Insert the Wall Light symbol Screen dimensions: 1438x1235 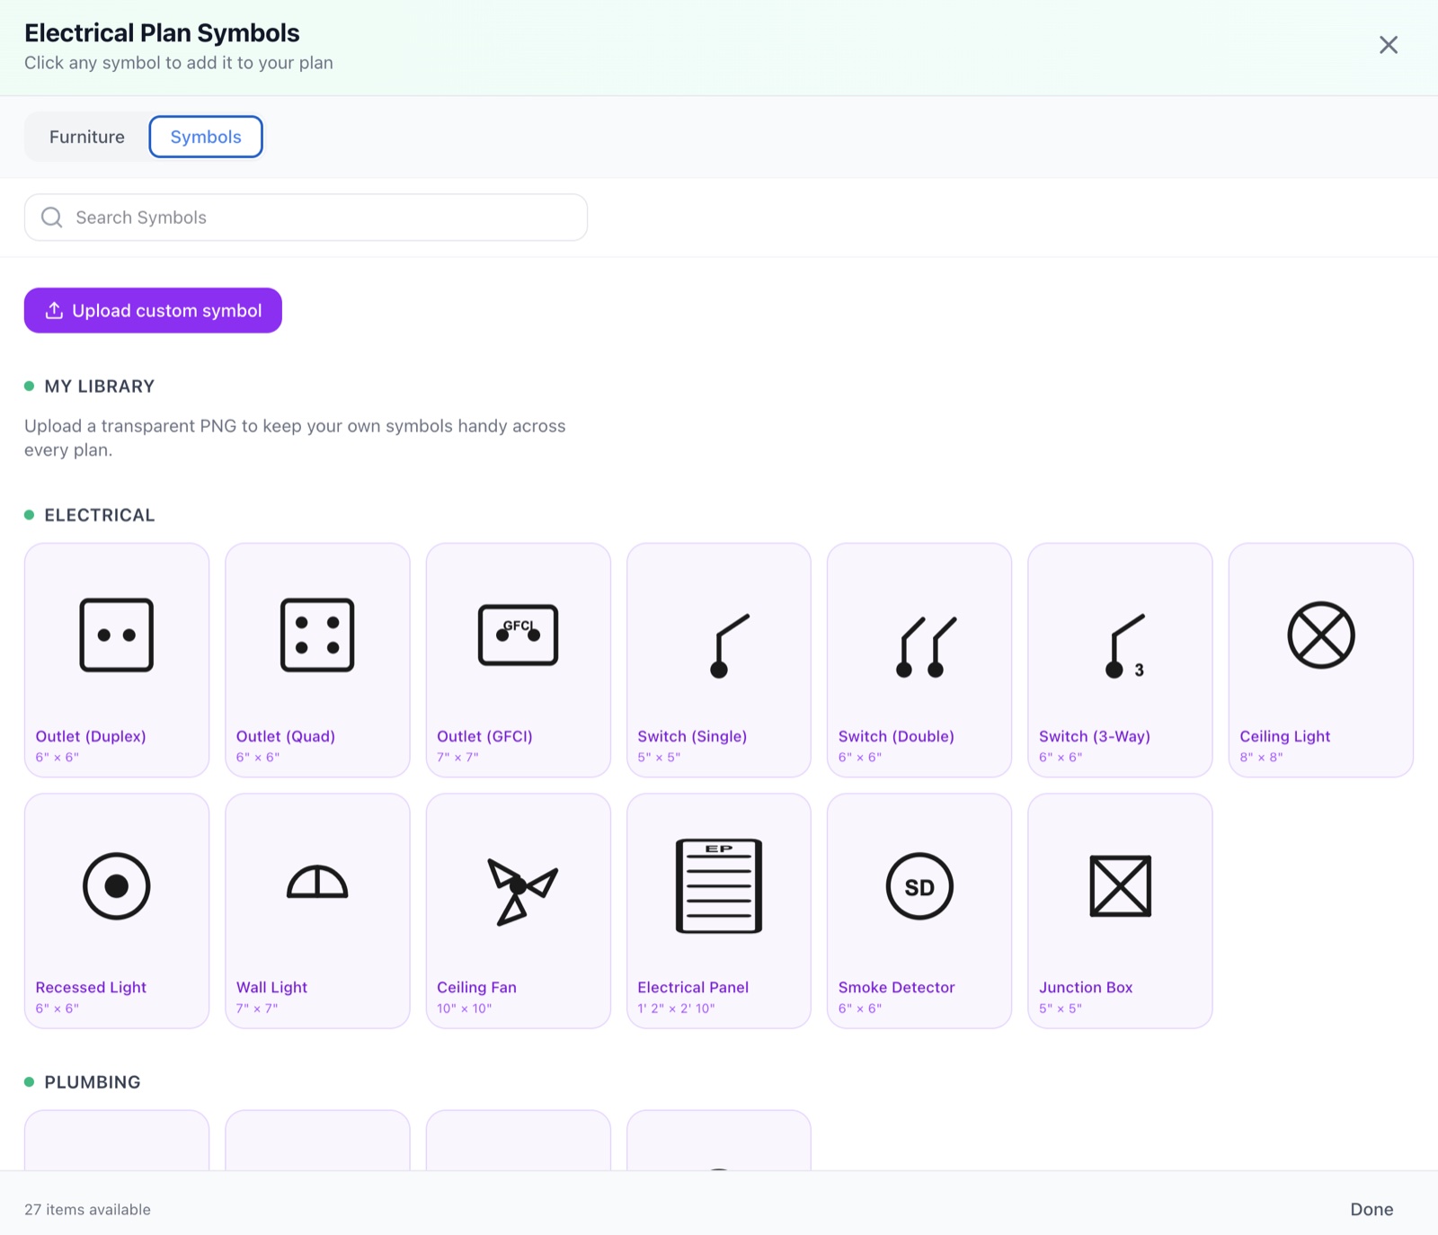pos(317,911)
